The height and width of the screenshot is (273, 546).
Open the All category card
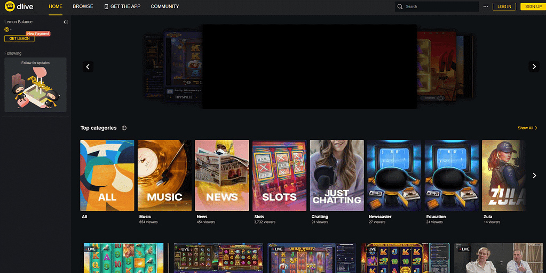click(107, 176)
